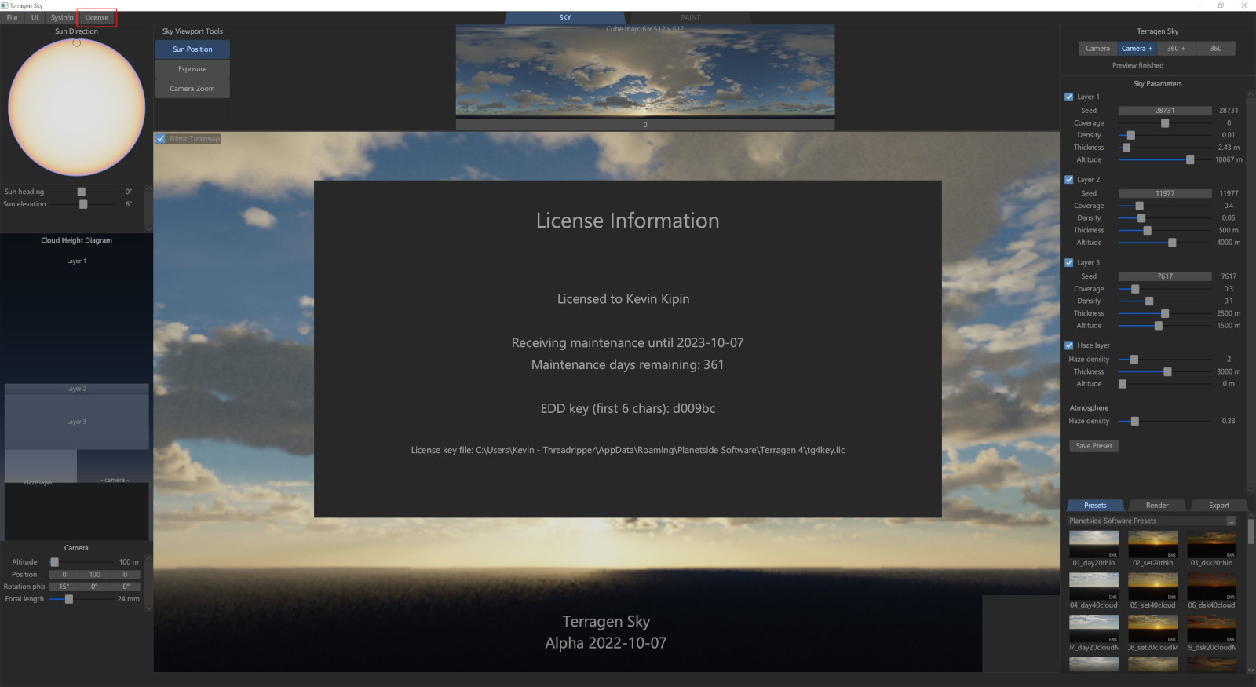Click the Sun heading slider handle

point(81,192)
